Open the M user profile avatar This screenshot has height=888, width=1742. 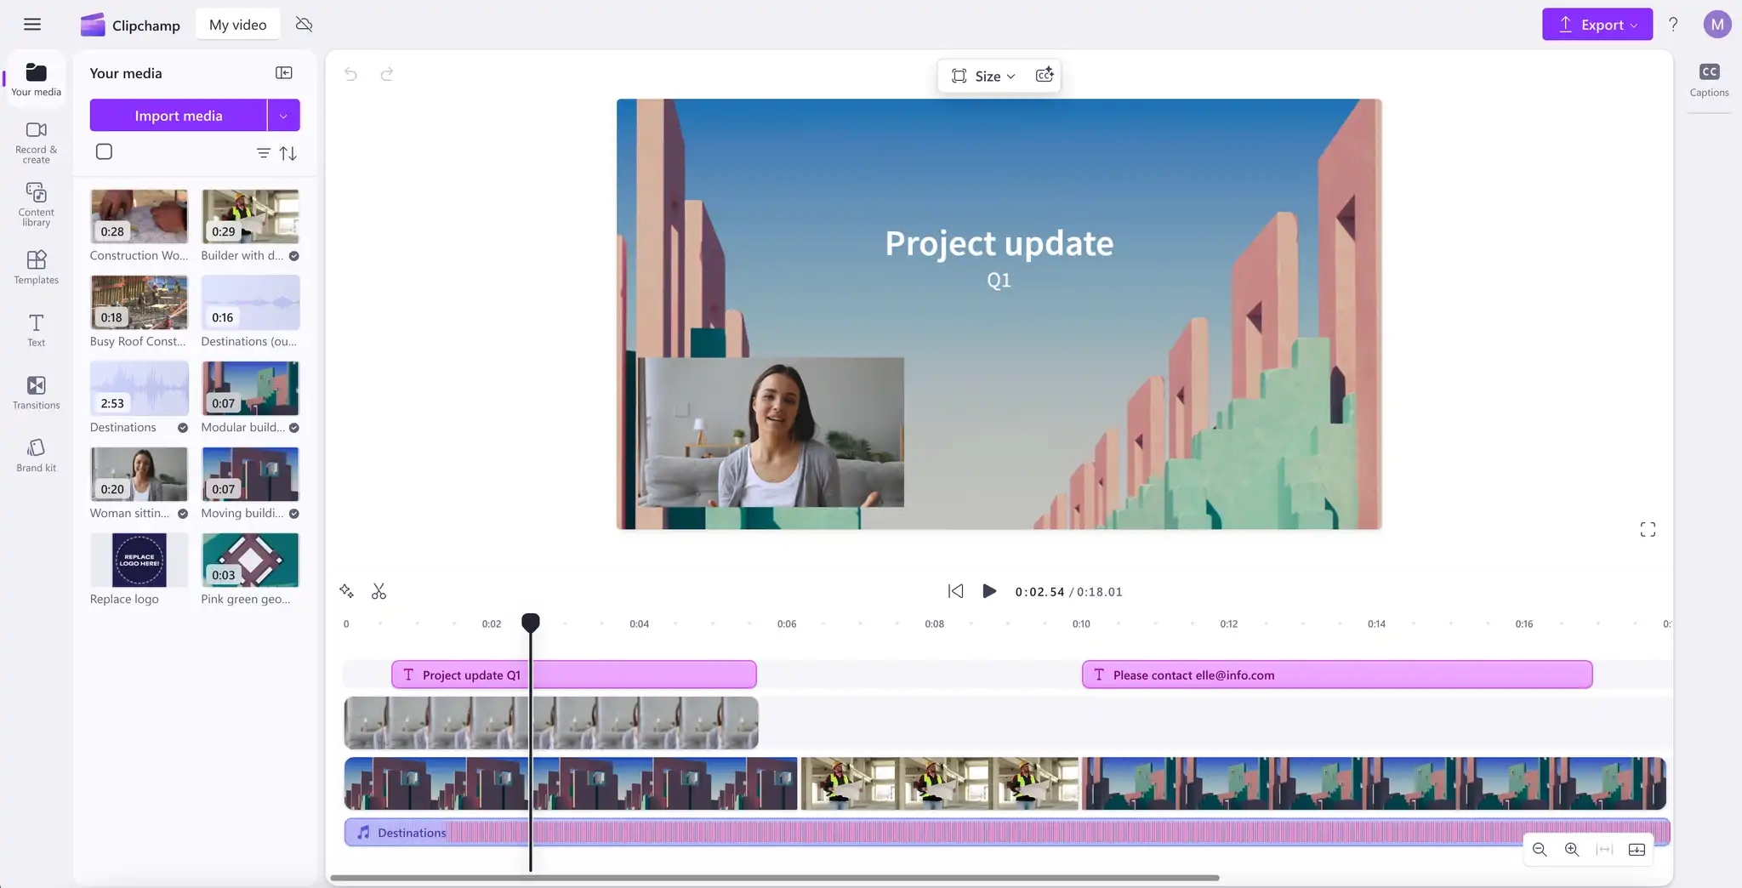pyautogui.click(x=1717, y=25)
